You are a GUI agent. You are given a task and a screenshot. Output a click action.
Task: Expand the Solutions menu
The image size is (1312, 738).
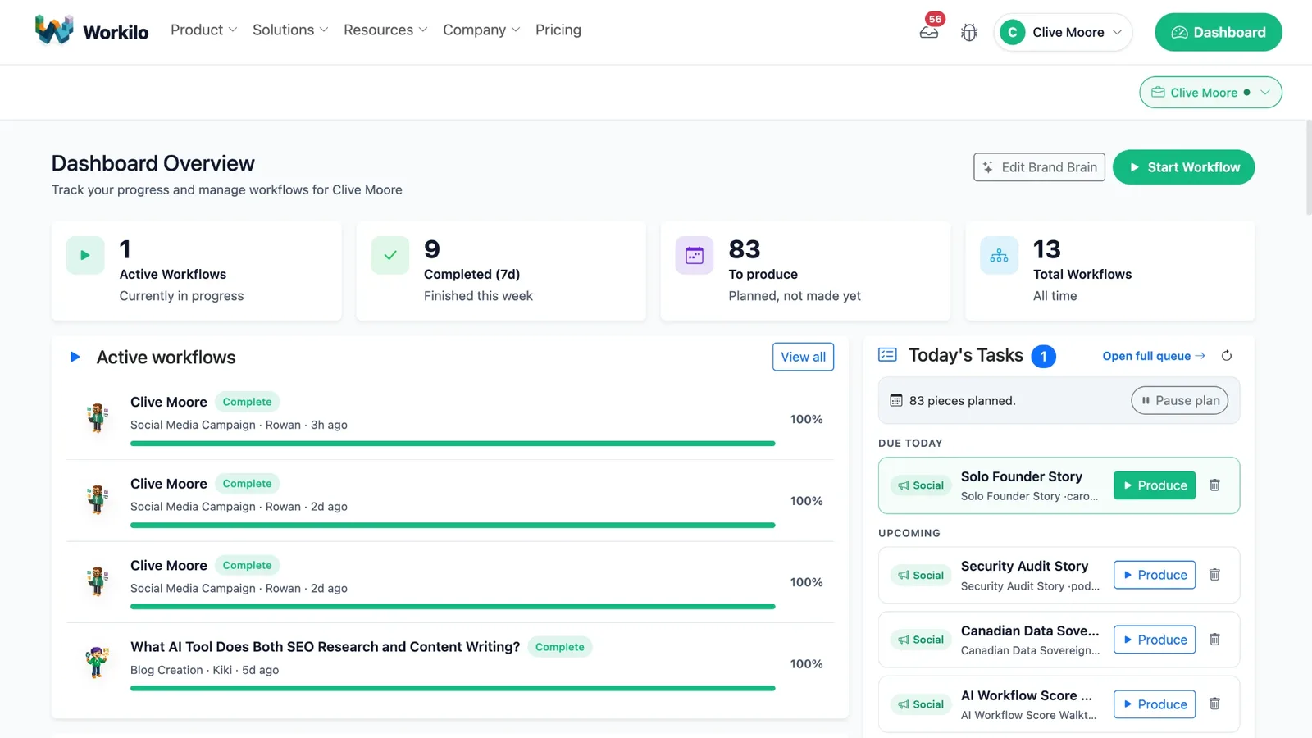point(290,30)
